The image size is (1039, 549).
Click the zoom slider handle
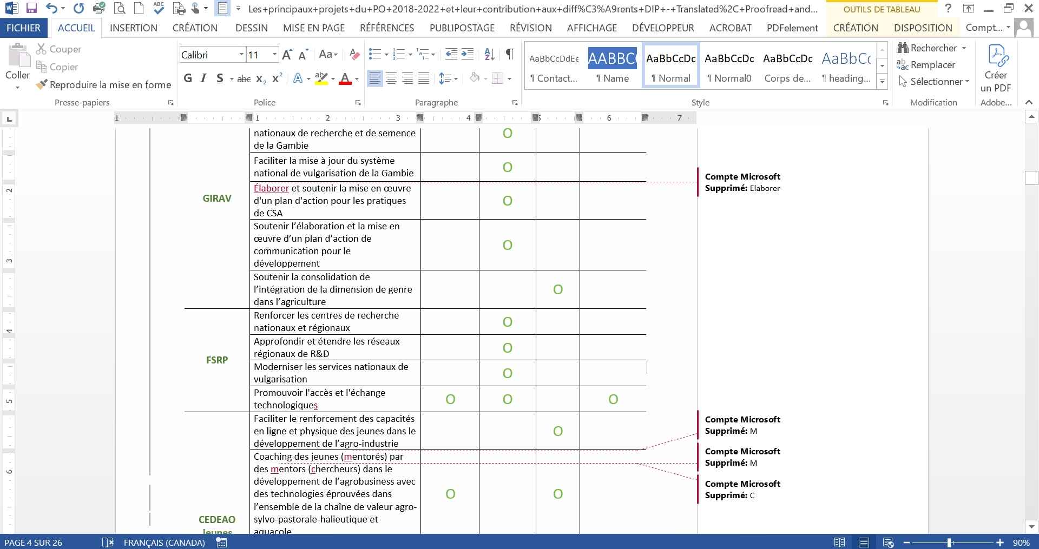point(949,543)
